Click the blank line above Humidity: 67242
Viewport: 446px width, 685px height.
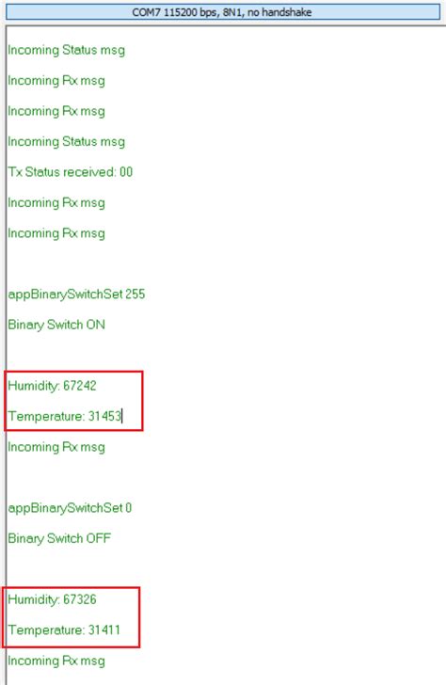(x=225, y=355)
